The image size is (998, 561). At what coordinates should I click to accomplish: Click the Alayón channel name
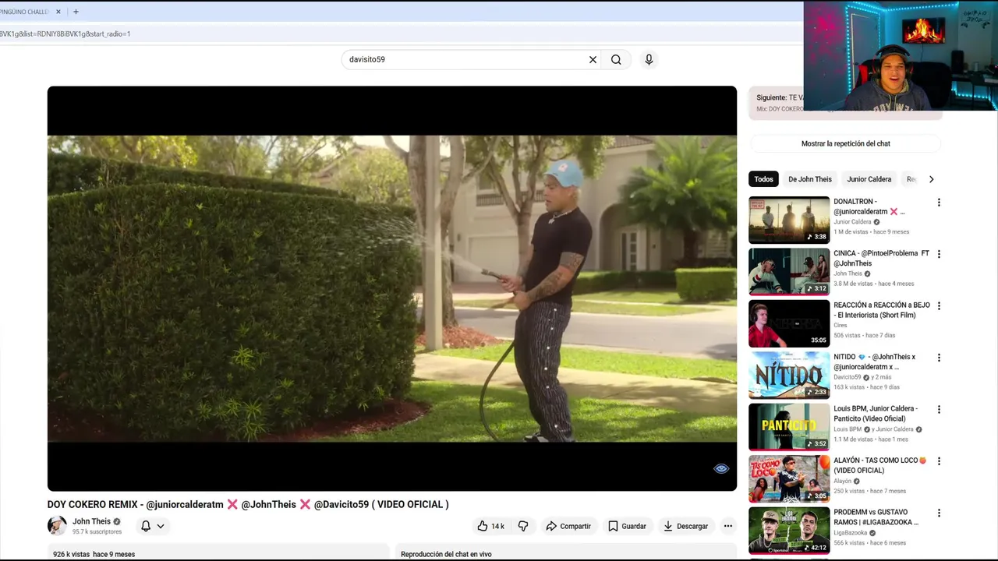point(842,481)
